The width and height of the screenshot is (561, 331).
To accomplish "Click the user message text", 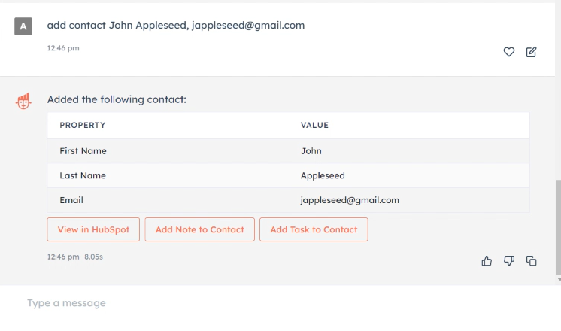I will [x=176, y=25].
